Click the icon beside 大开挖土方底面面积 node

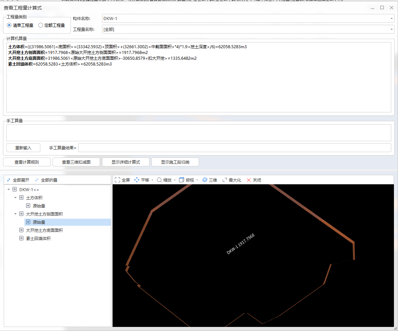tap(21, 230)
